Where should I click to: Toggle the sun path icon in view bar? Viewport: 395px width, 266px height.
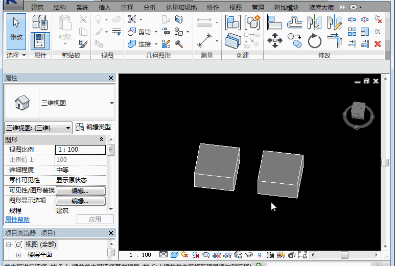pyautogui.click(x=184, y=255)
